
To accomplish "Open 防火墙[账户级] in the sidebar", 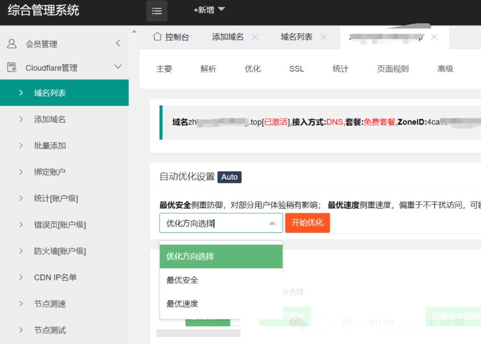I will pyautogui.click(x=65, y=251).
